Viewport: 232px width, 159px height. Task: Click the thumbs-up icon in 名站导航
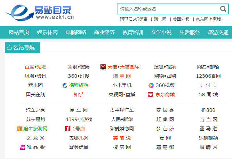click(9, 47)
